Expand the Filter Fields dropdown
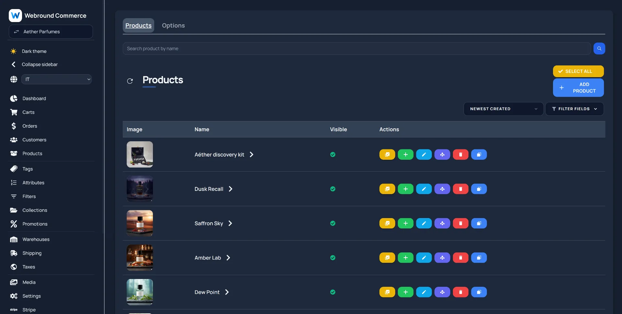This screenshot has width=622, height=314. pos(574,109)
